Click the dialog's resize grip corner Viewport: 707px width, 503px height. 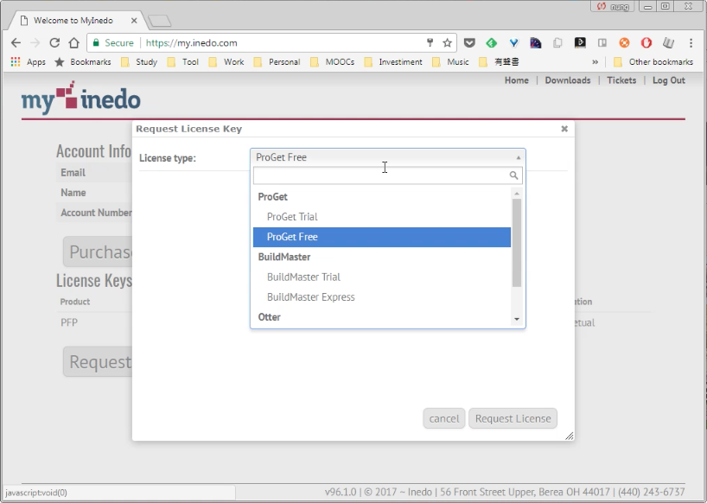pos(570,436)
